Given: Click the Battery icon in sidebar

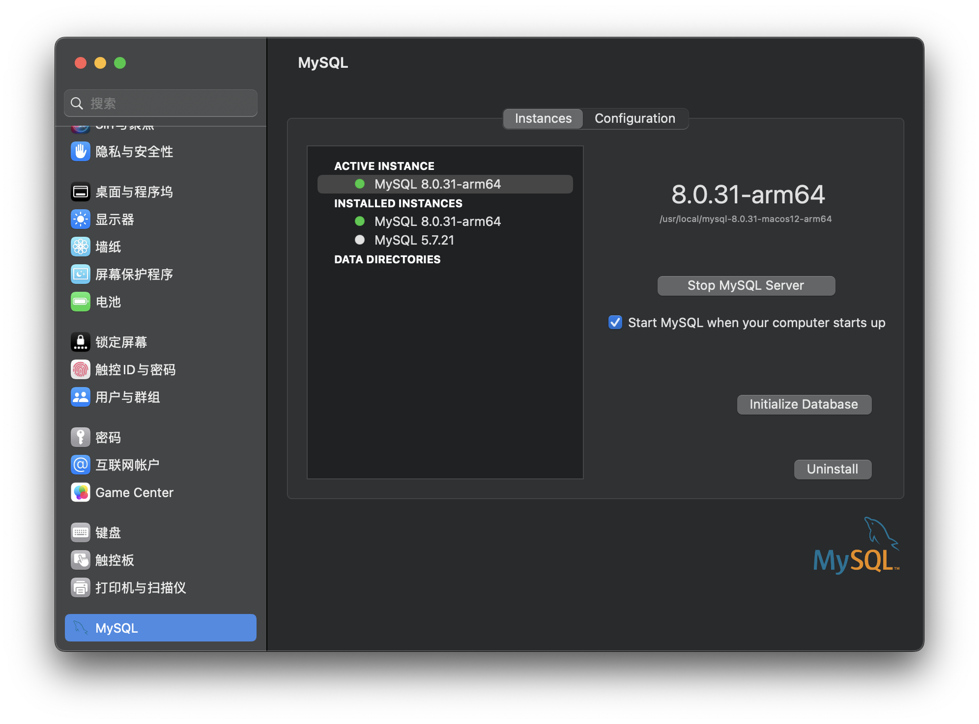Looking at the screenshot, I should click(x=80, y=302).
